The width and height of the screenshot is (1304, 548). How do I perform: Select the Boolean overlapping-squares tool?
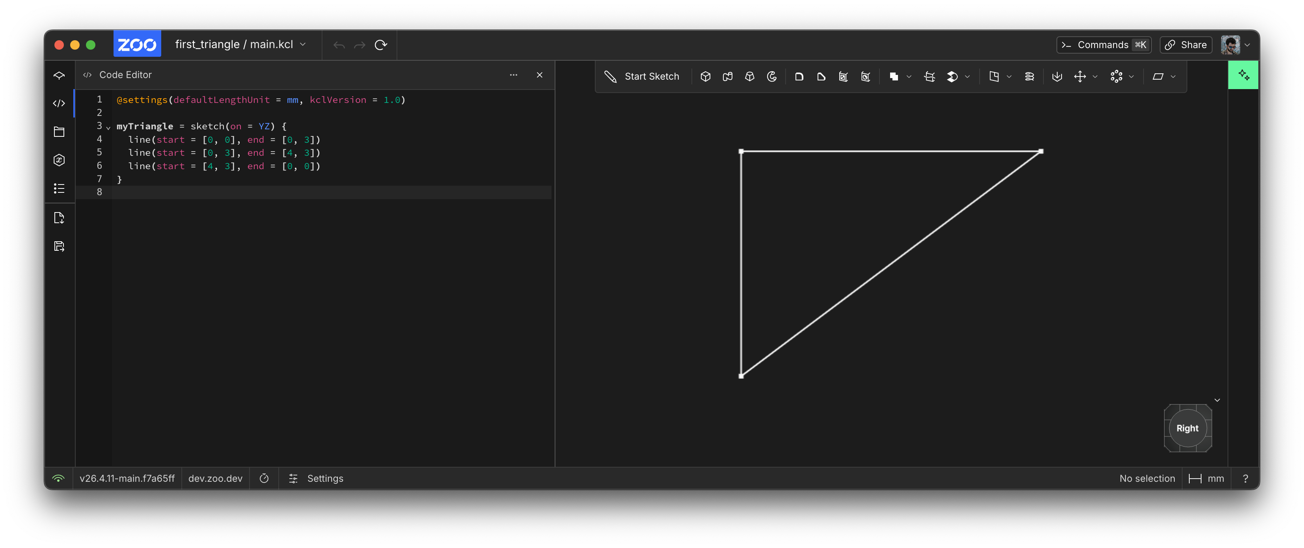[x=894, y=76]
